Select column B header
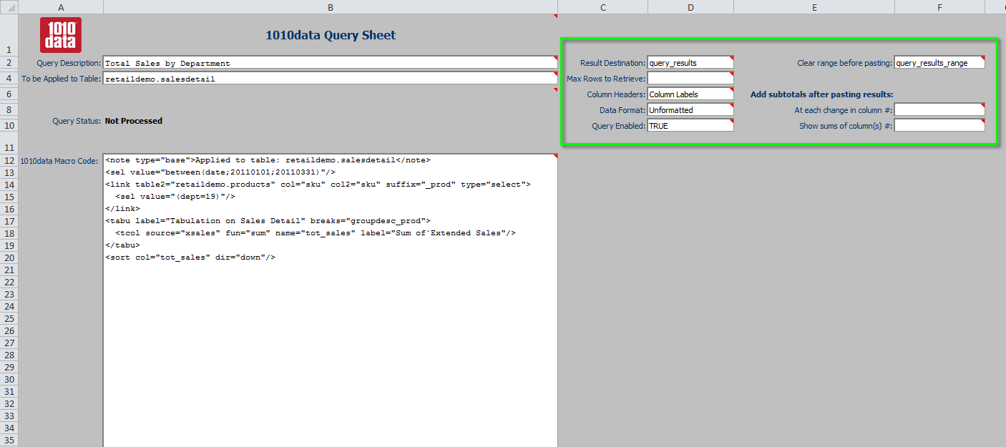1006x447 pixels. click(331, 7)
